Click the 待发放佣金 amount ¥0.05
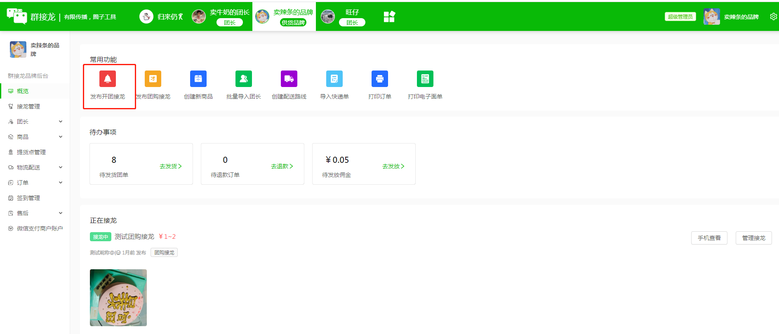Image resolution: width=779 pixels, height=334 pixels. coord(337,160)
